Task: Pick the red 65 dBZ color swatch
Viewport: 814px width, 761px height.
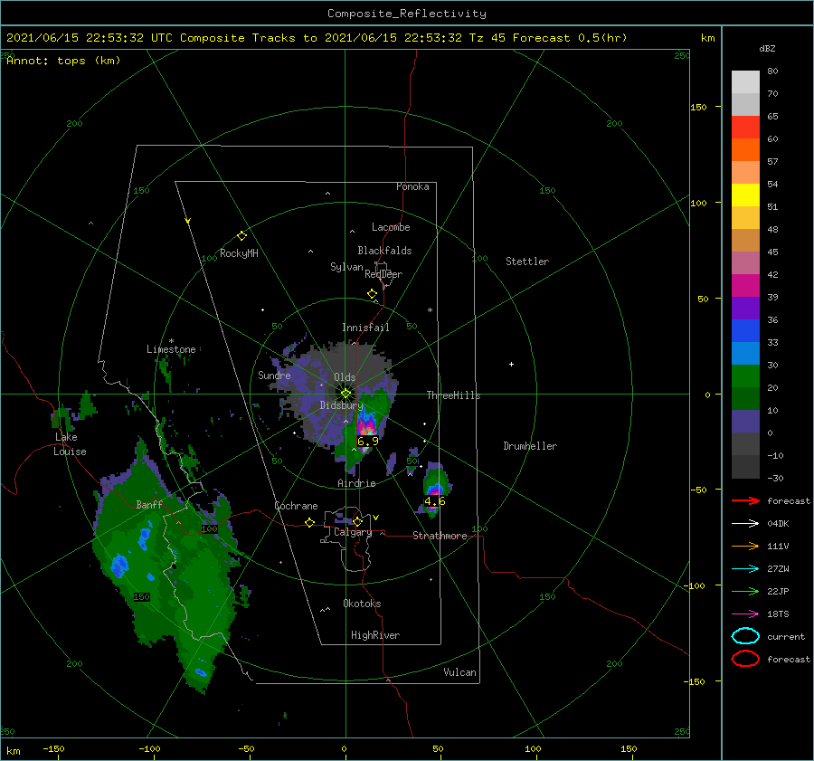Action: click(745, 128)
